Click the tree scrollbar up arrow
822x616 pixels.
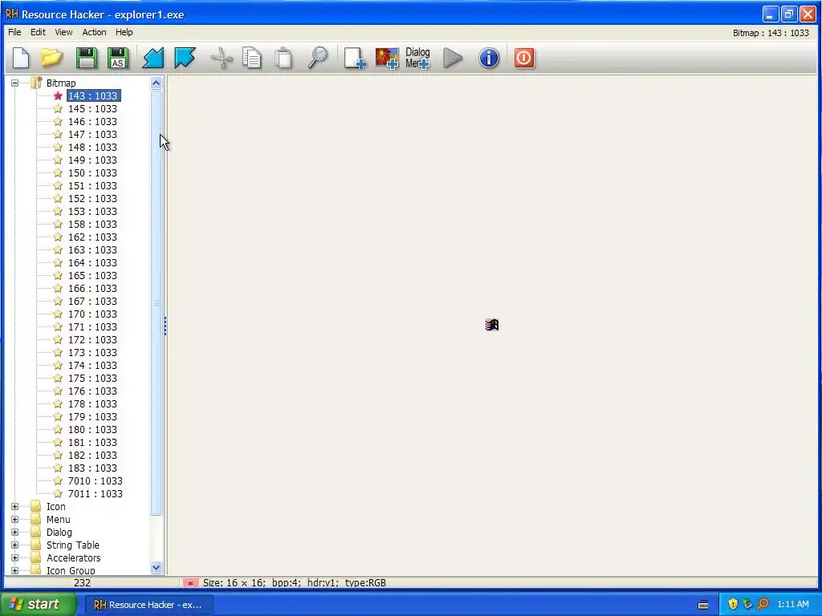pos(157,83)
